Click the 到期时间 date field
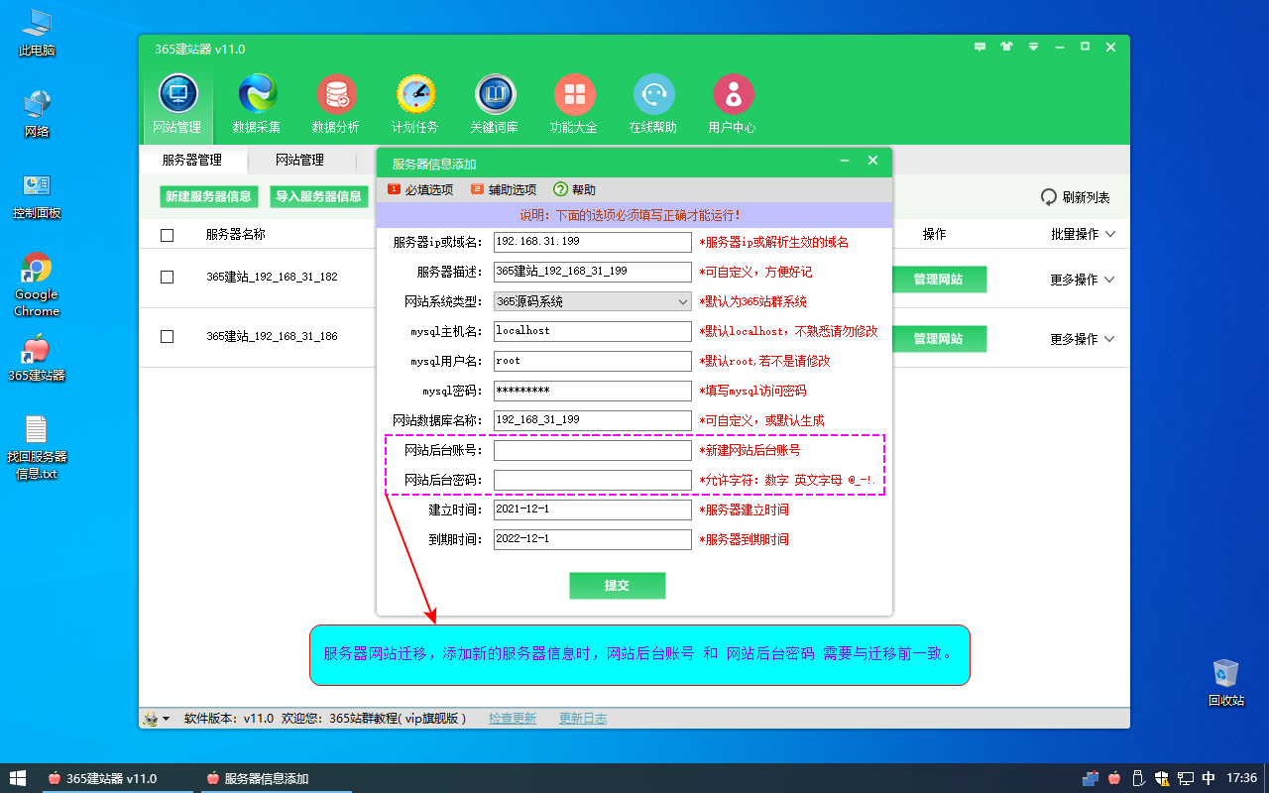Image resolution: width=1269 pixels, height=793 pixels. click(593, 539)
